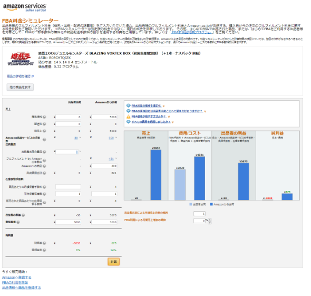Open the 出品情報へ商品を登録する link
Viewport: 311px width, 296px height.
[22, 288]
